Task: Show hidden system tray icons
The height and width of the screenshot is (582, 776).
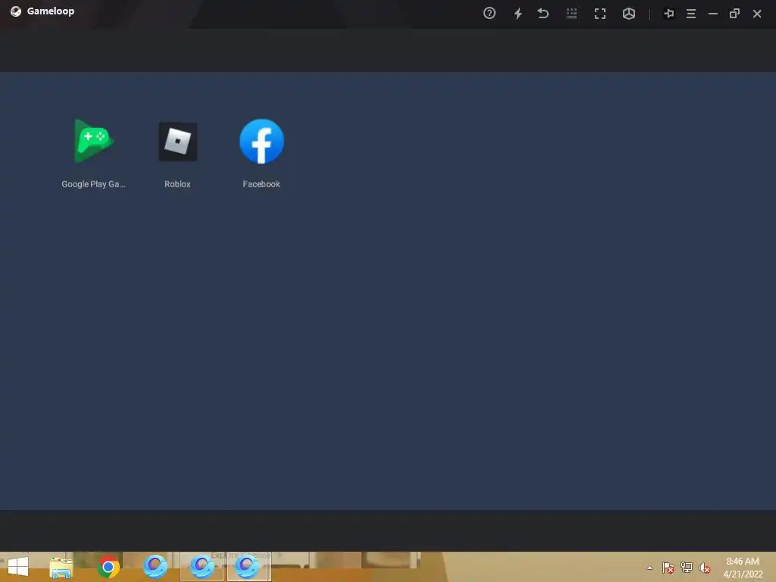Action: click(x=649, y=568)
